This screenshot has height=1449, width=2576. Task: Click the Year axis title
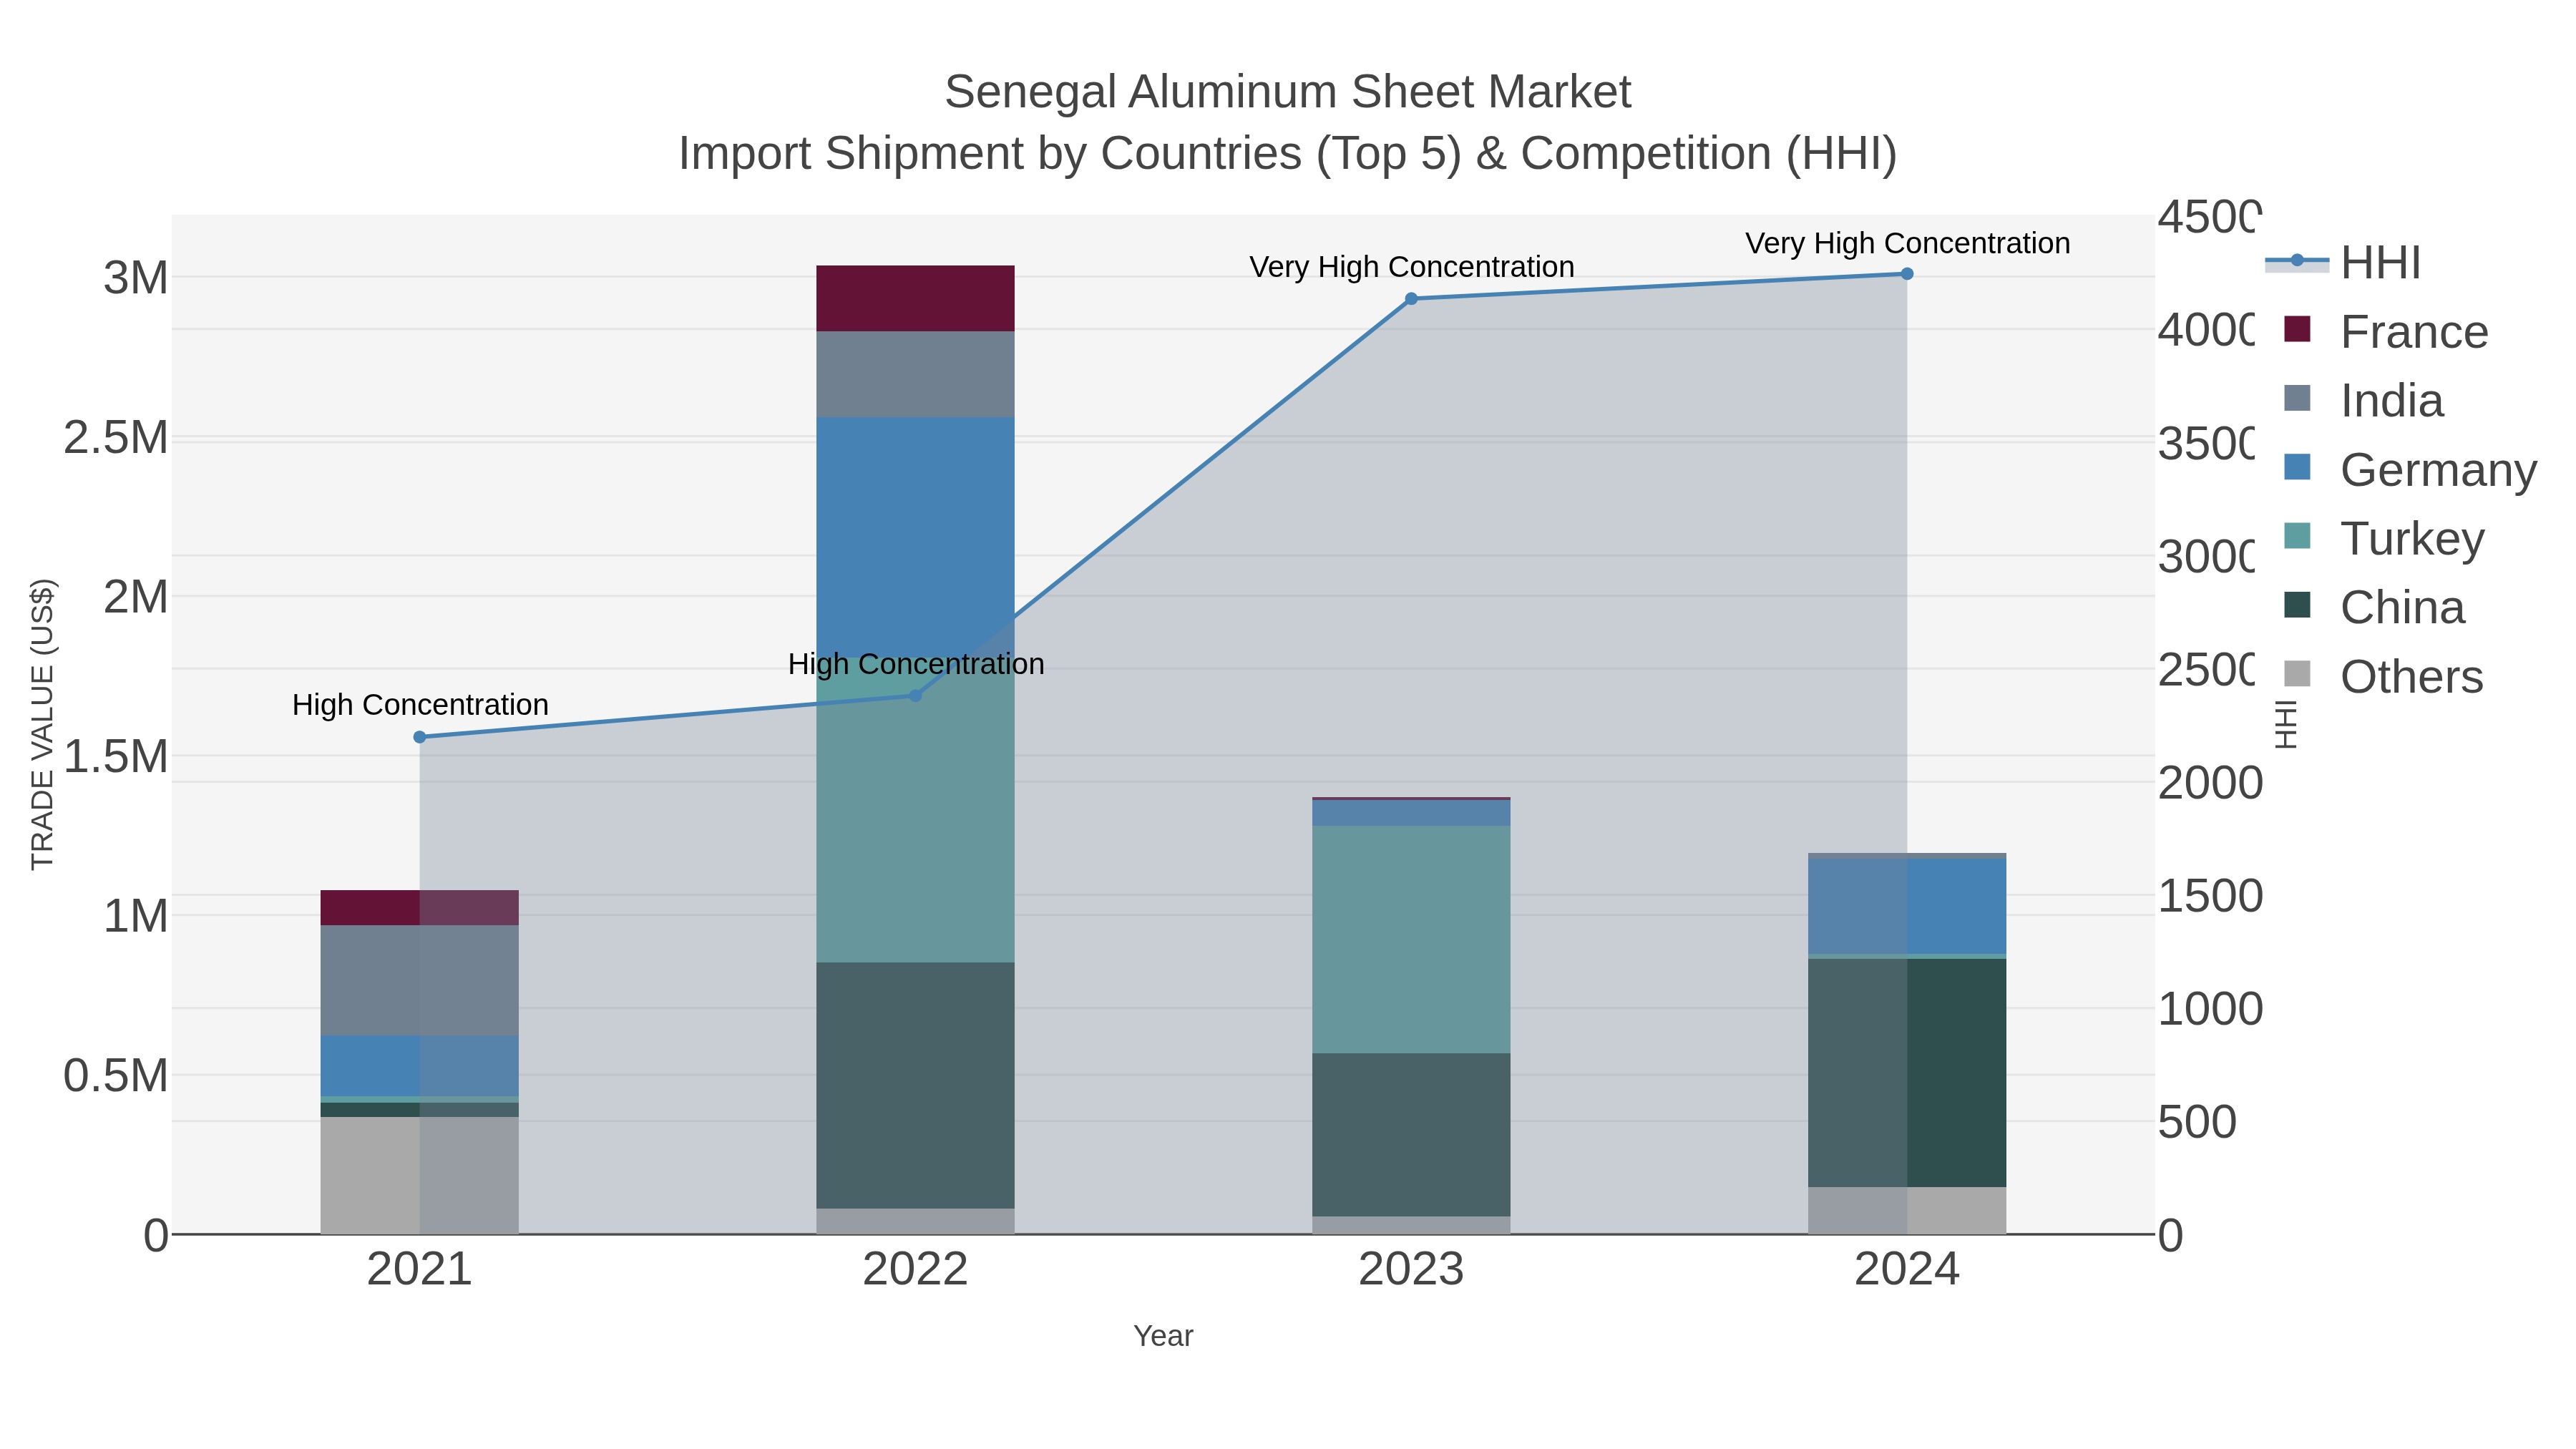1163,1336
